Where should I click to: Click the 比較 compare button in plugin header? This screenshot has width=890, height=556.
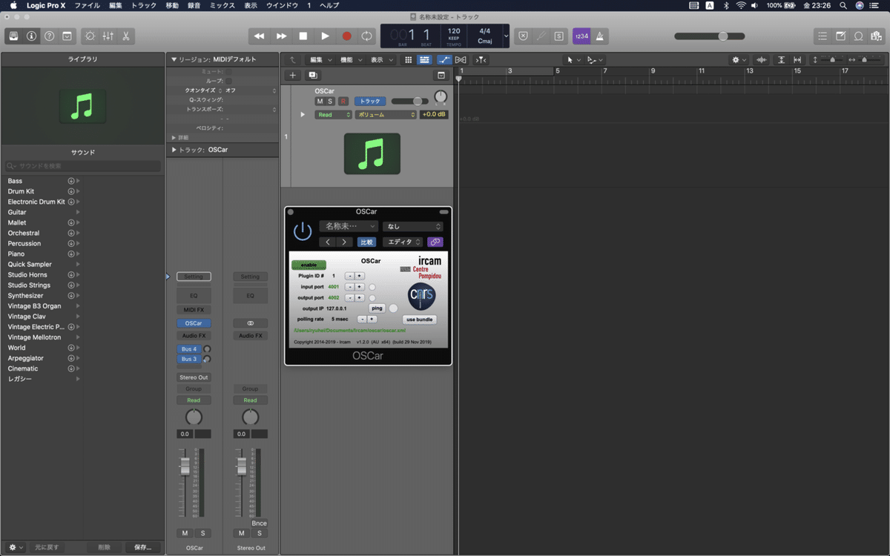tap(366, 242)
